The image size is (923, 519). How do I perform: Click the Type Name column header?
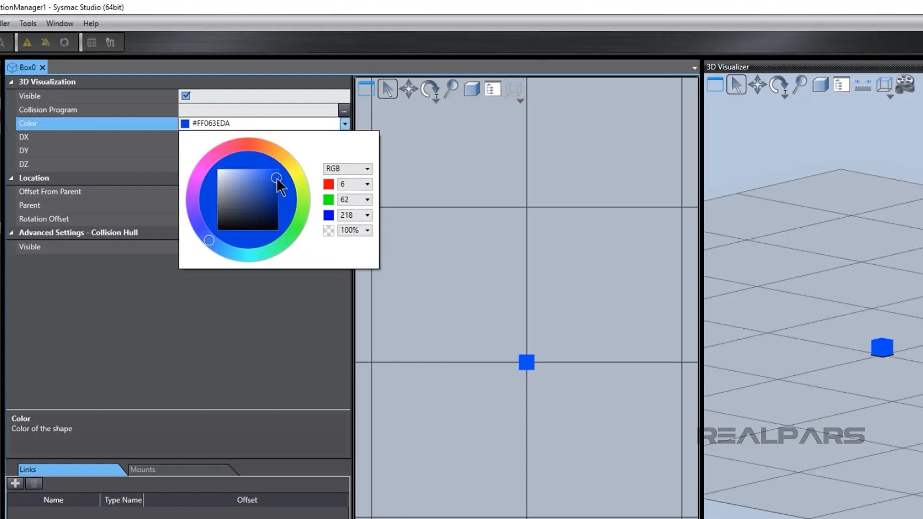click(123, 500)
